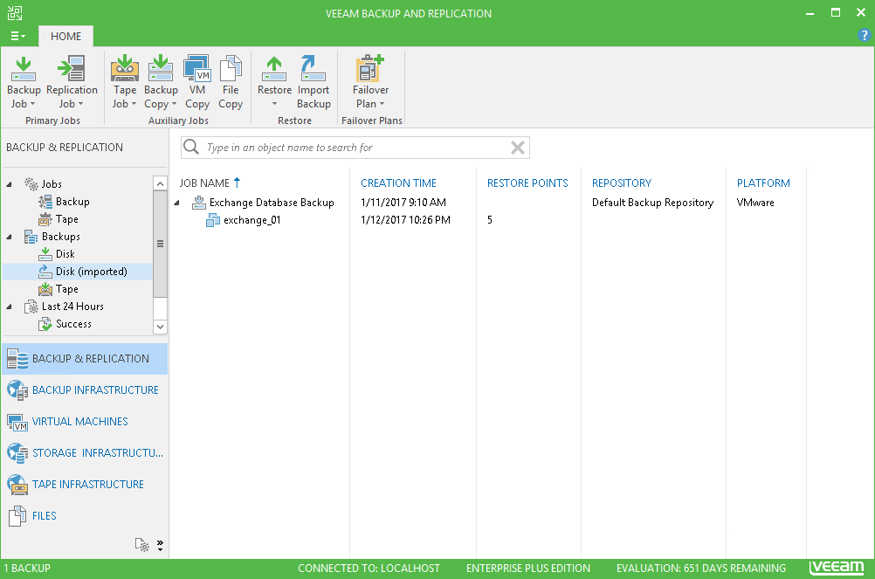Click the Import Backup ribbon icon
Screen dimensions: 875x579
click(313, 69)
